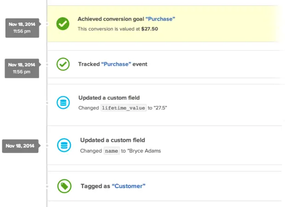
Task: Click the "Bryce Adams" value text
Action: click(x=145, y=151)
